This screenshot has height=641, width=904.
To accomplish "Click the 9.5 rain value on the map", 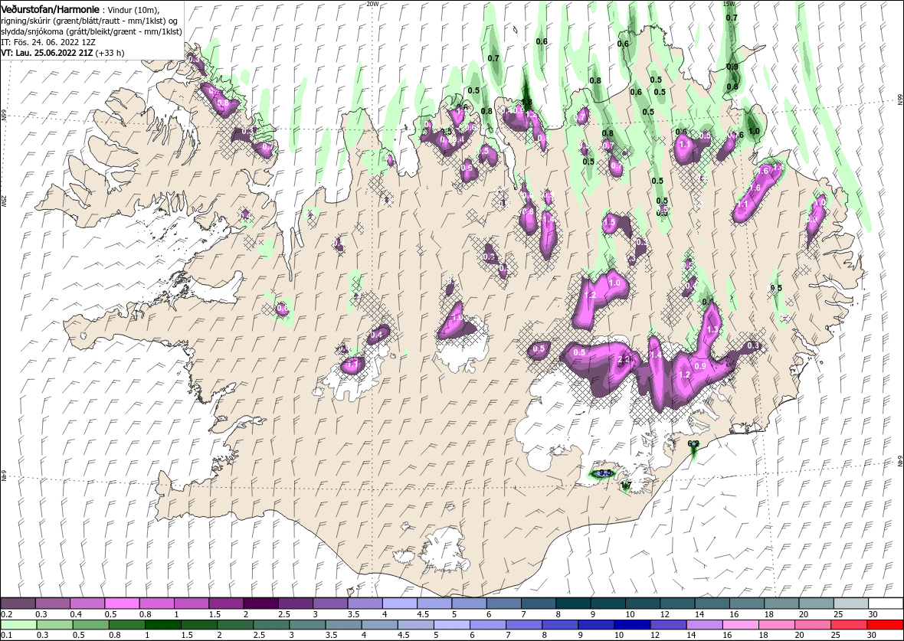I will pos(604,473).
